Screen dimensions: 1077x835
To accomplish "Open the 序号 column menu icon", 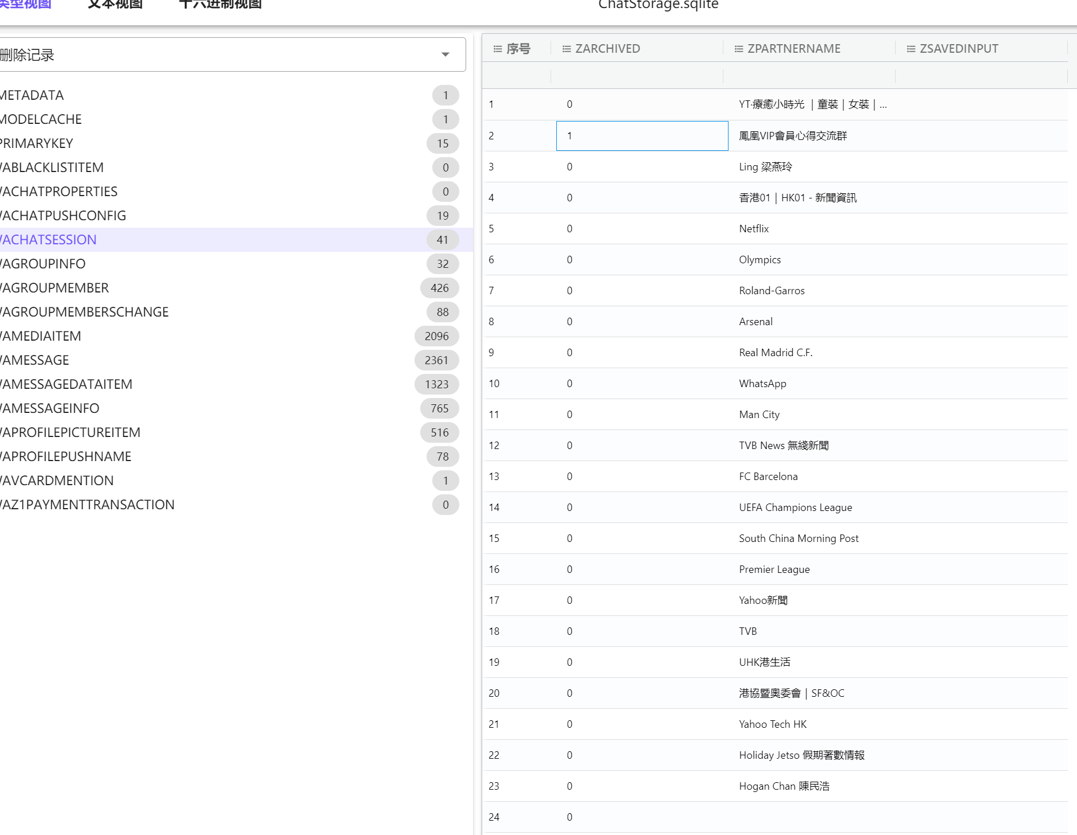I will [x=498, y=48].
